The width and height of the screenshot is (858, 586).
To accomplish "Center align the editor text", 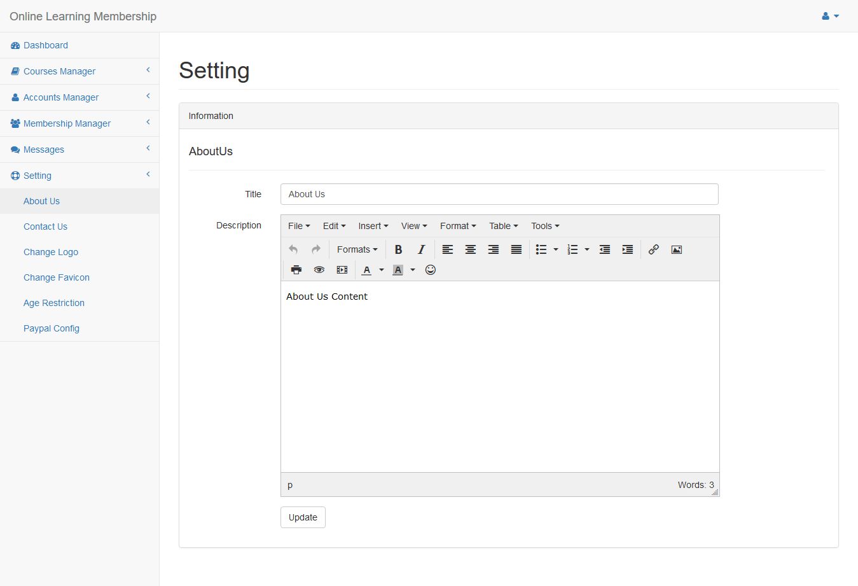I will (x=471, y=249).
